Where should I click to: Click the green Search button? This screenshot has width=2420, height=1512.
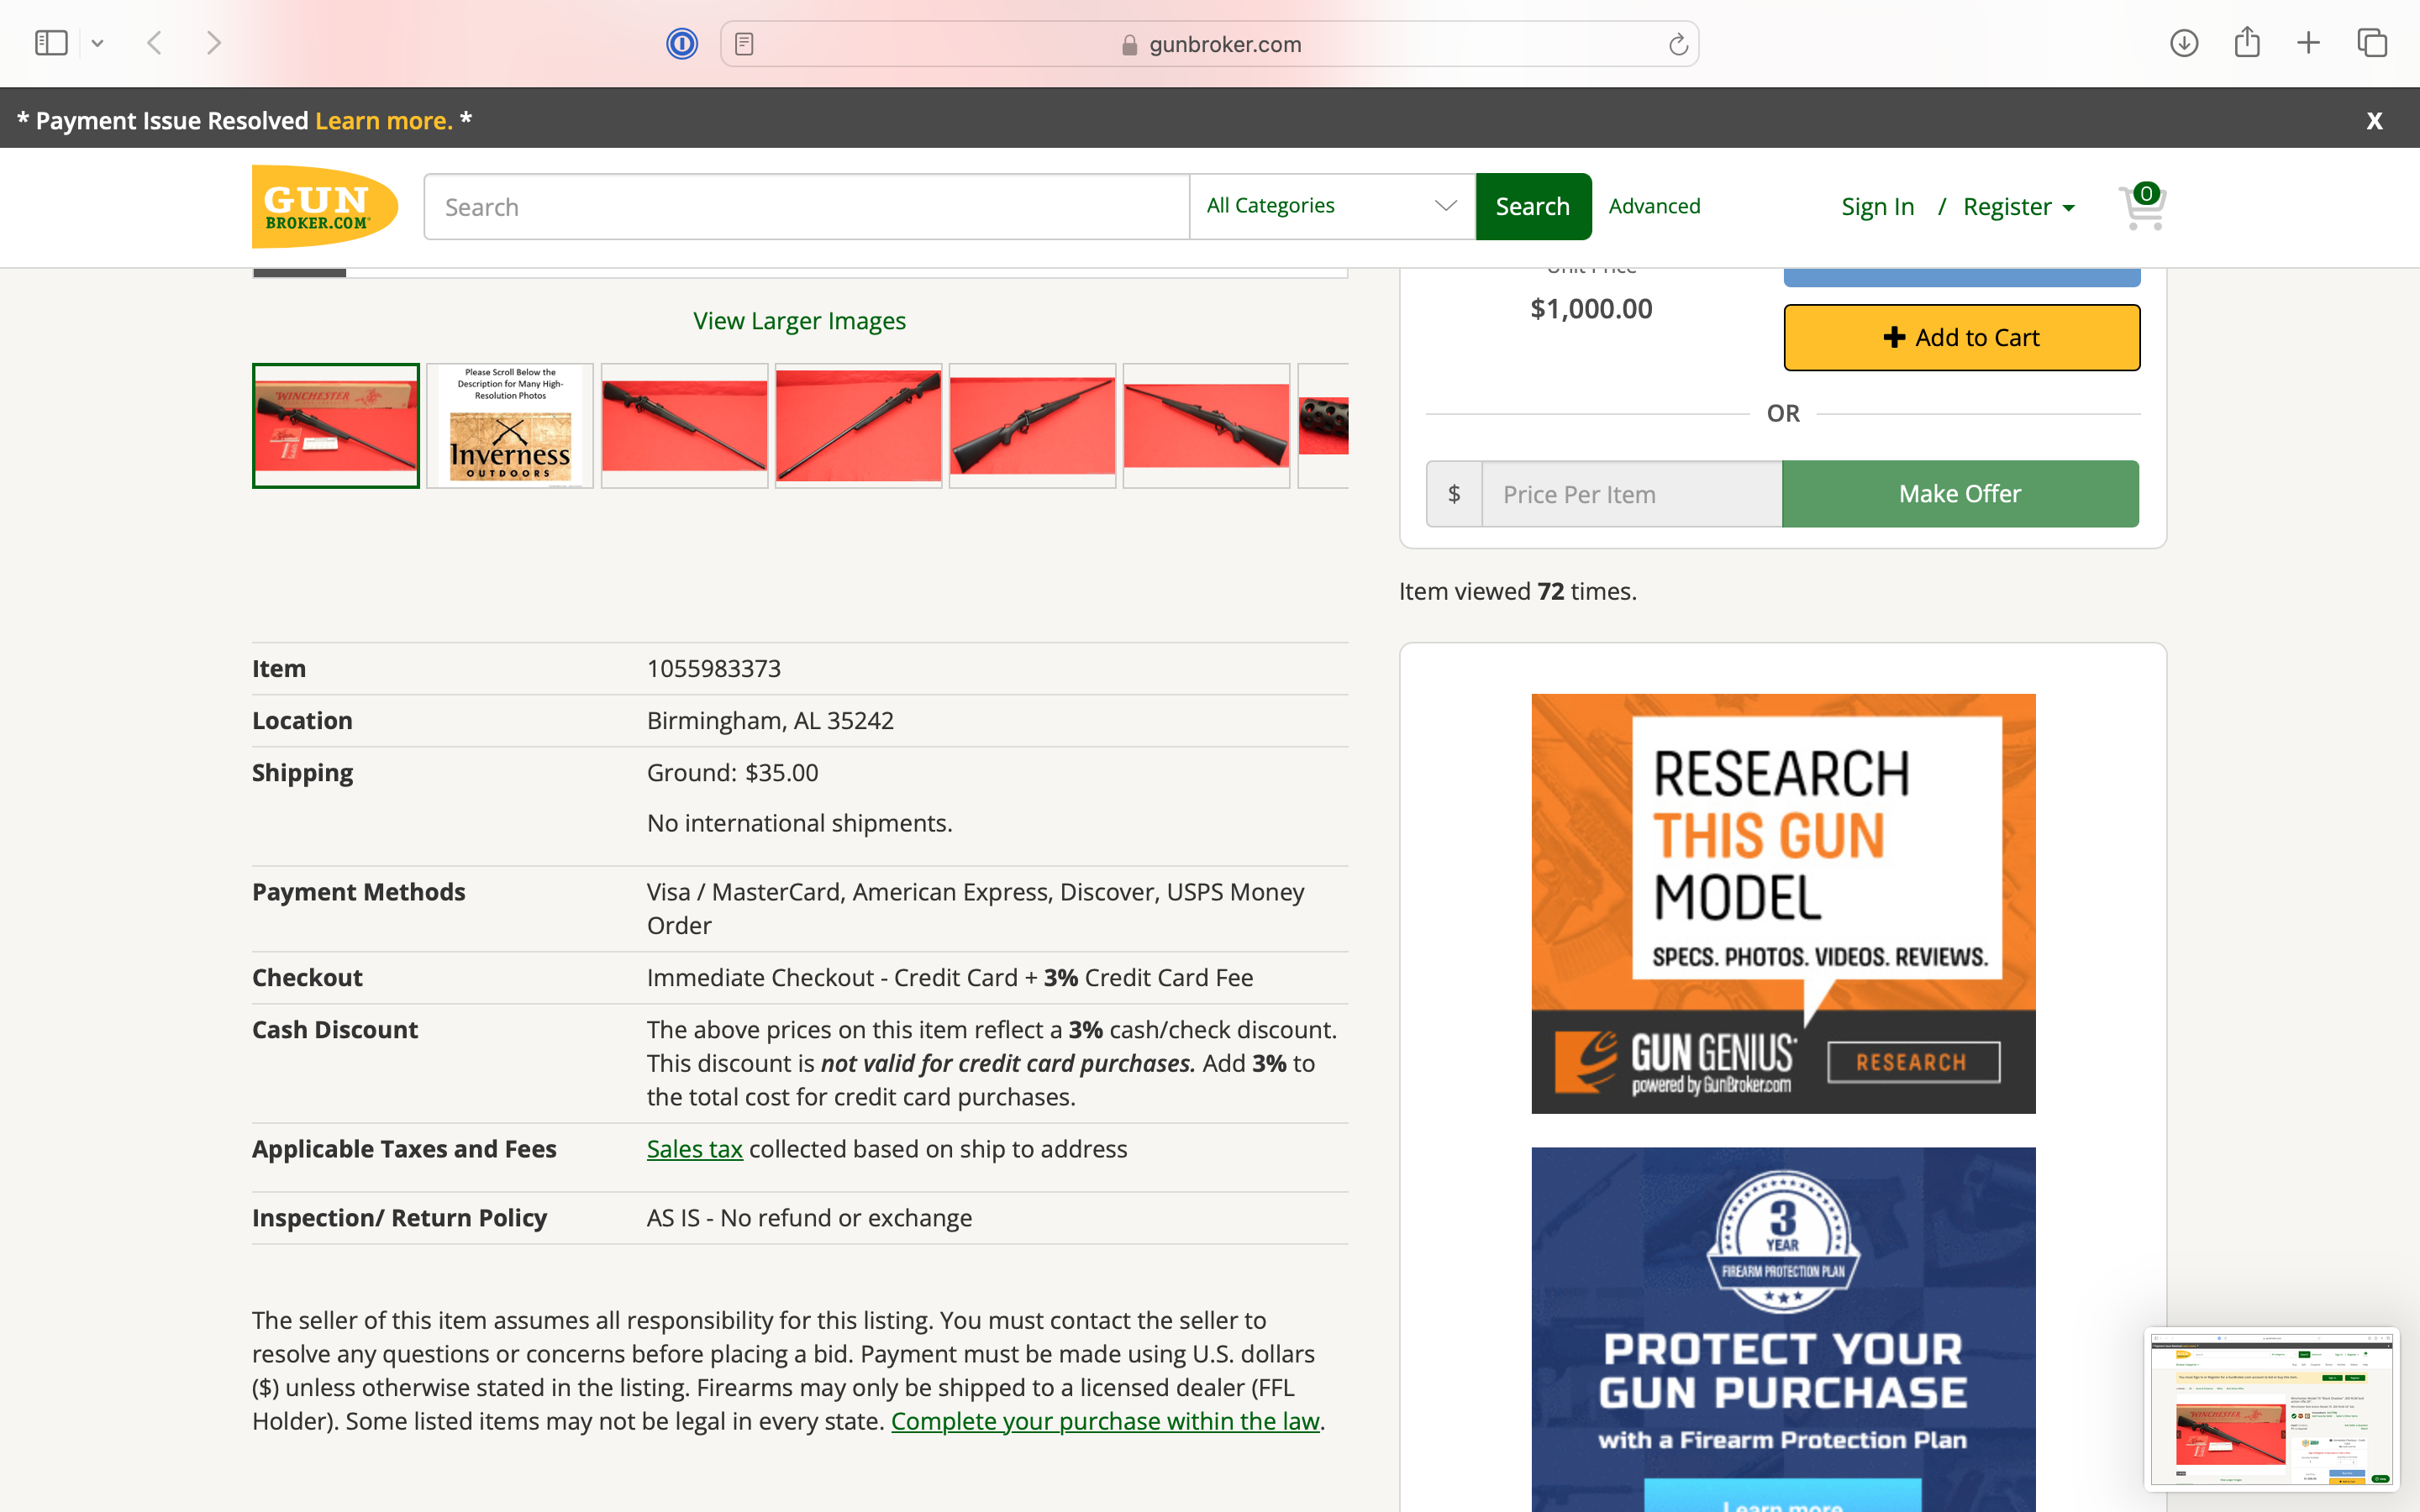[x=1533, y=206]
